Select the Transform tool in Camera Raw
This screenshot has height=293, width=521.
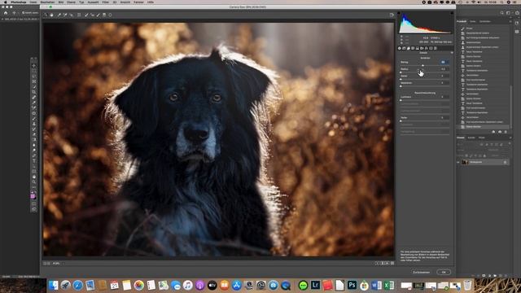79,15
